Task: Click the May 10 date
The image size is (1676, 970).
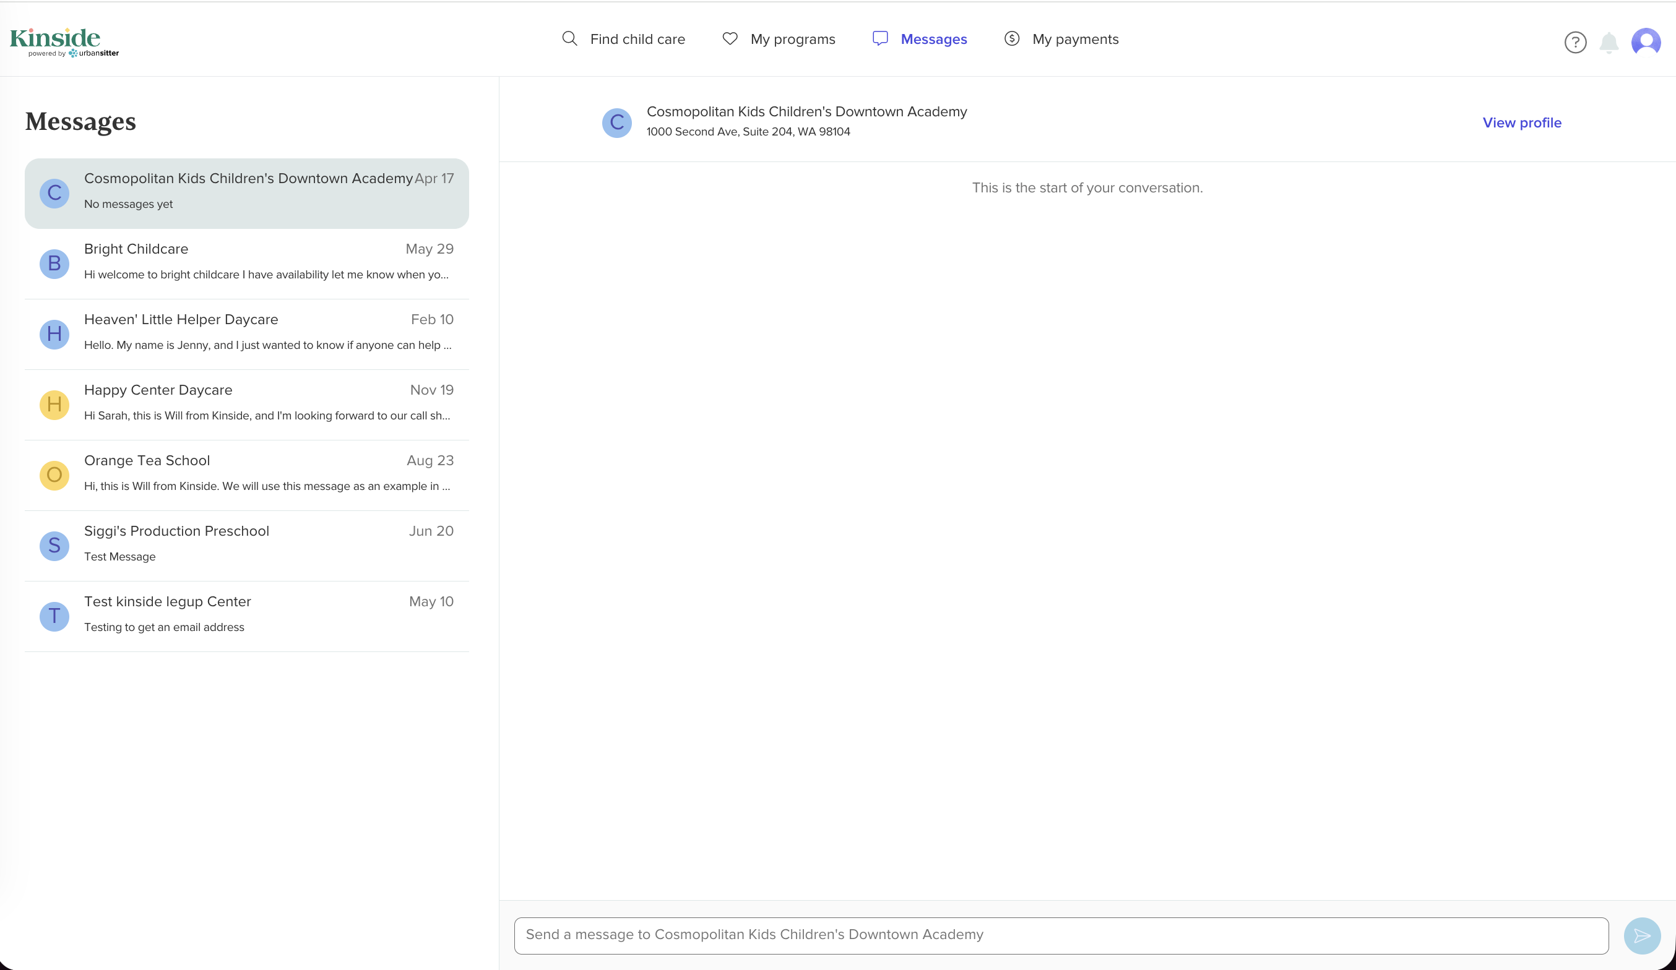Action: pos(431,601)
